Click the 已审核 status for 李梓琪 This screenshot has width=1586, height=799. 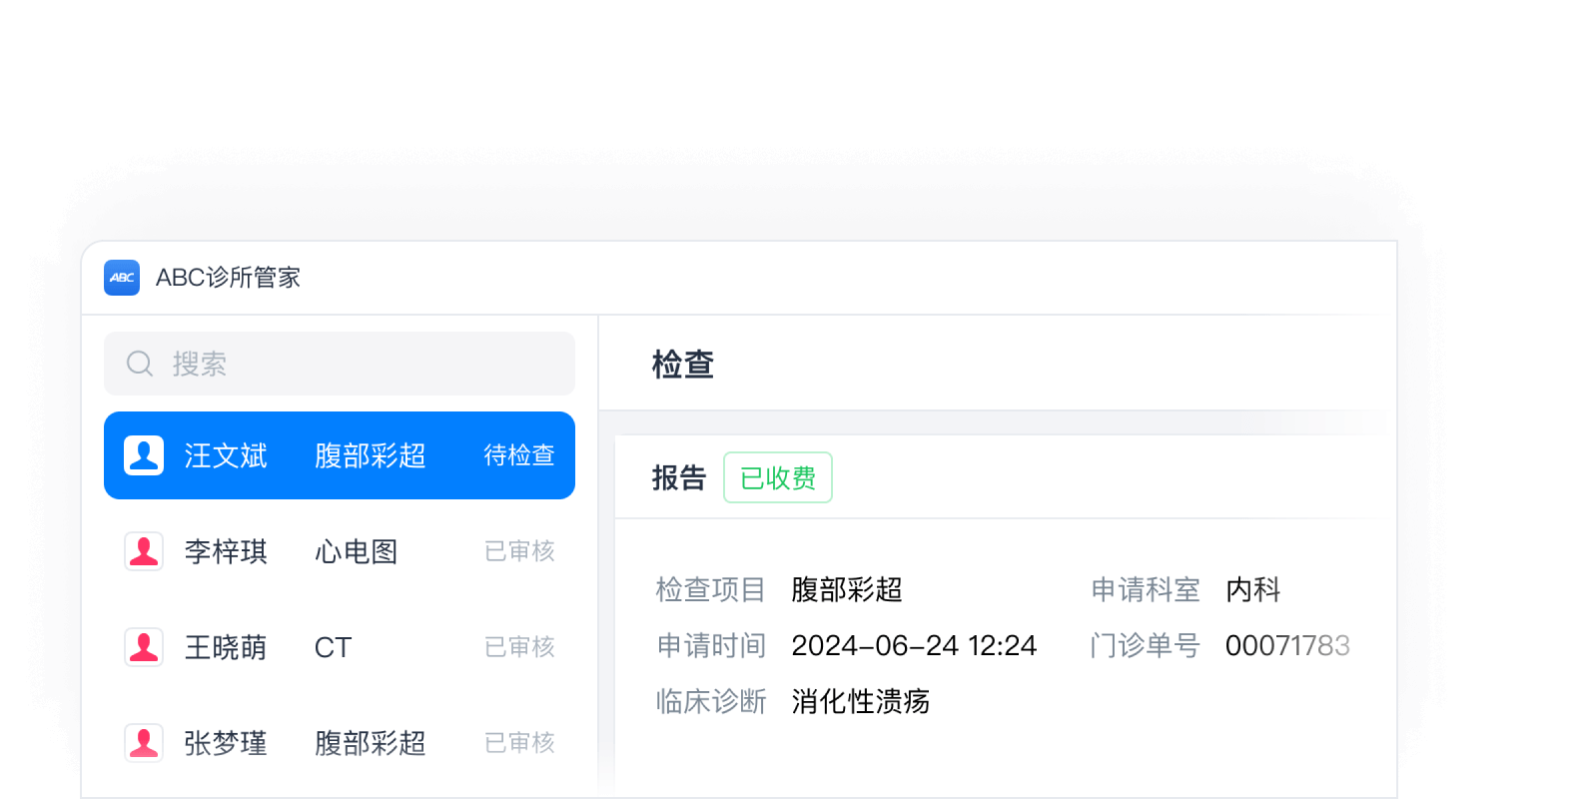tap(518, 551)
